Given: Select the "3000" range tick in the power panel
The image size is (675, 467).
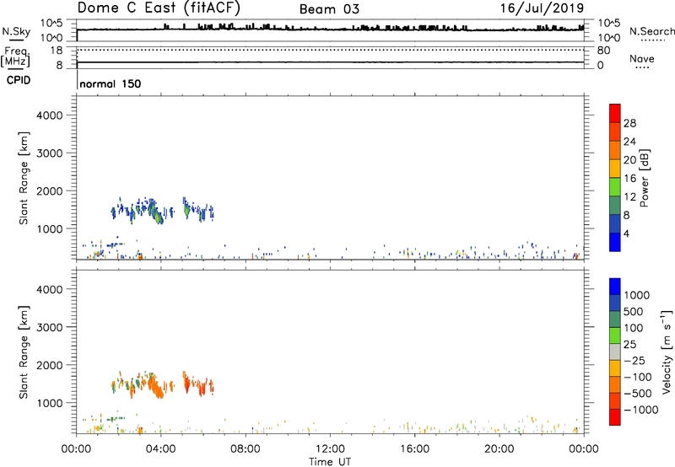Looking at the screenshot, I should [x=50, y=153].
